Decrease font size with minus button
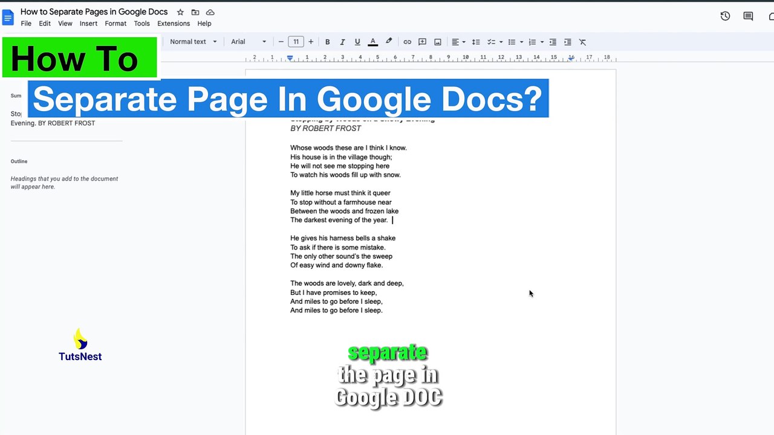Viewport: 774px width, 435px height. point(281,42)
